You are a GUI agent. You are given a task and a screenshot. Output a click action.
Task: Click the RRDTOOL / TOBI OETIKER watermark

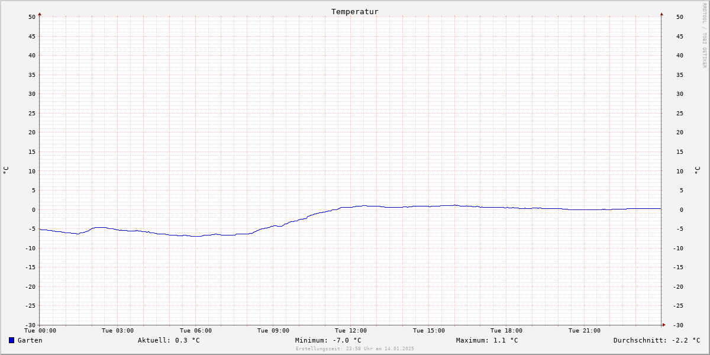pos(704,35)
